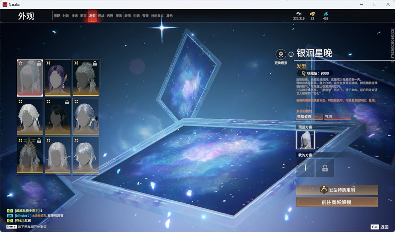Open the 时装 tab
Viewport: 395px width, 232px height.
tap(66, 16)
